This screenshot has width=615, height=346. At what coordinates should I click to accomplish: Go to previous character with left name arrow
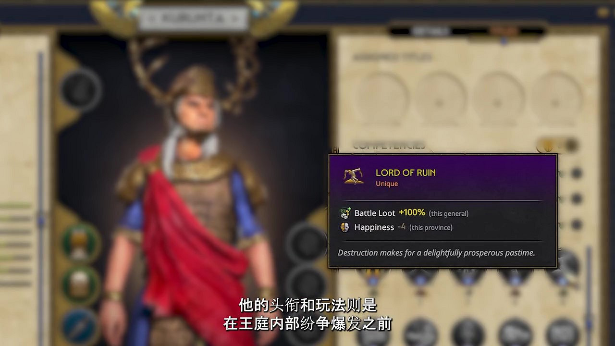click(150, 19)
